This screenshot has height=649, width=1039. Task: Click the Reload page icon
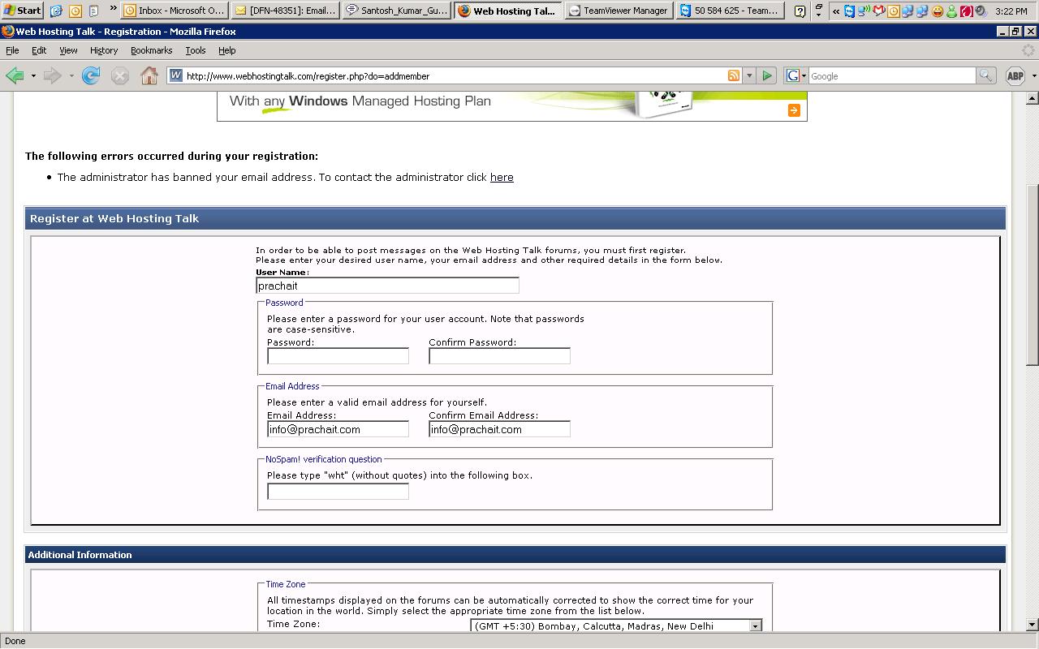pos(91,75)
